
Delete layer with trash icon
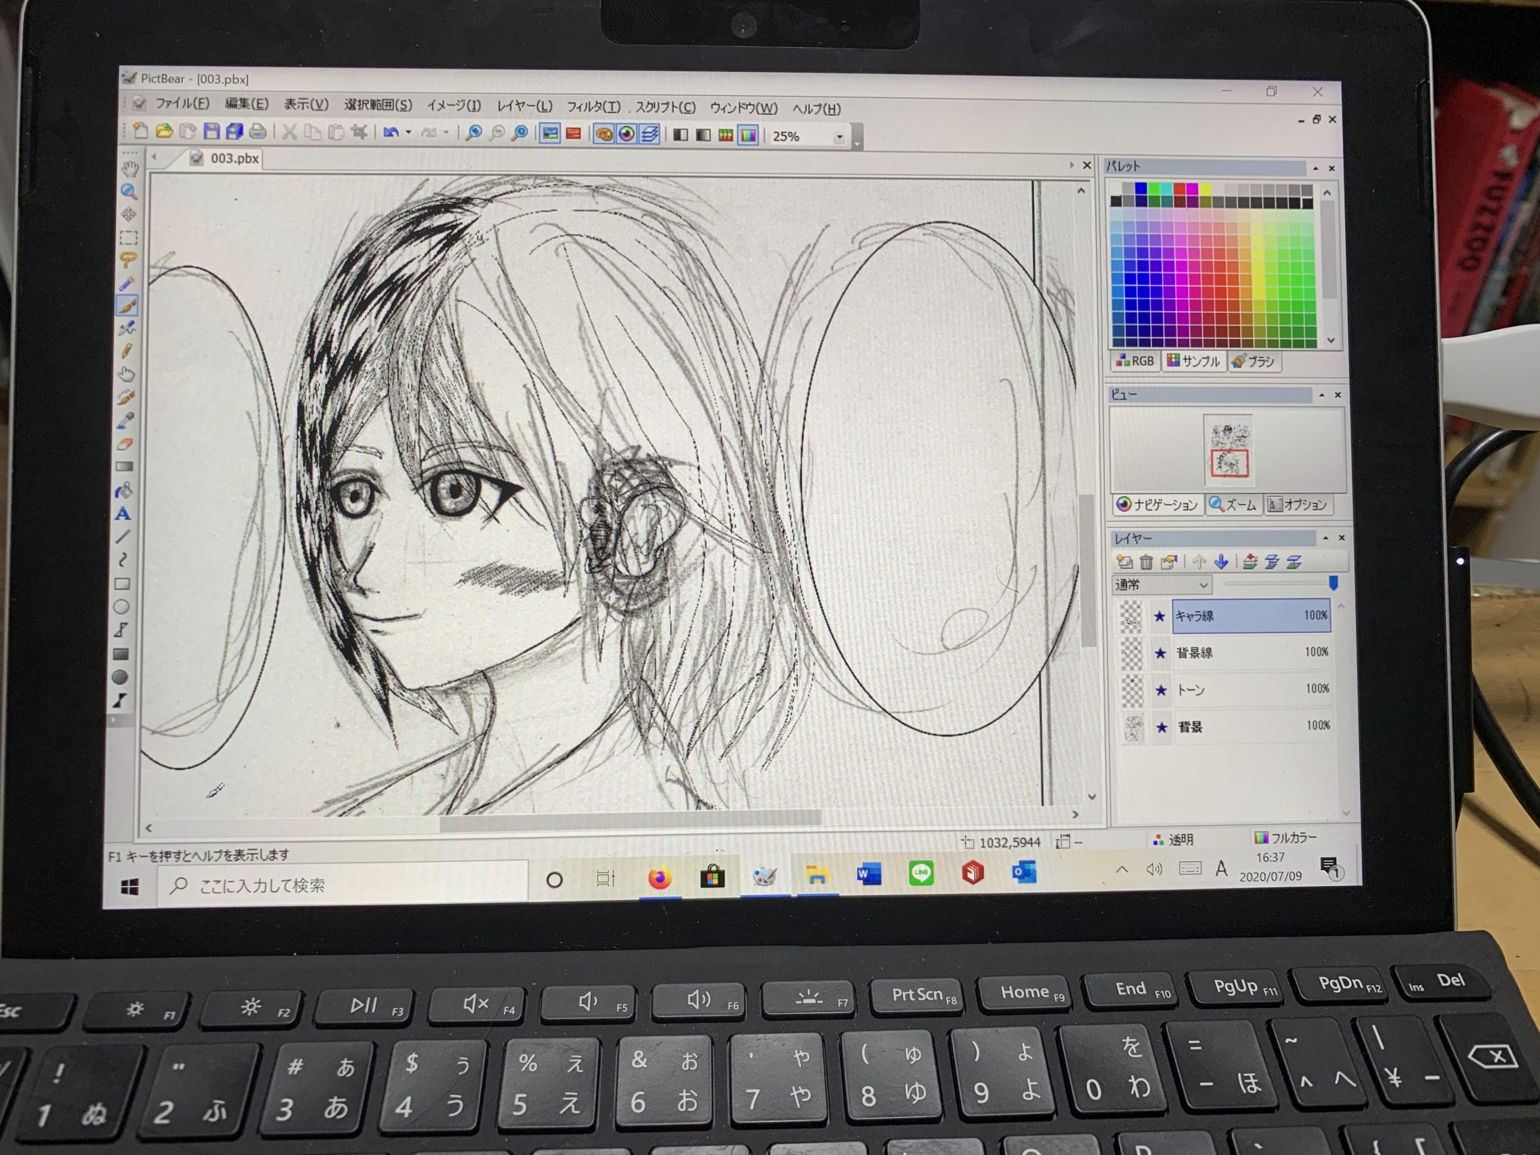click(1146, 561)
